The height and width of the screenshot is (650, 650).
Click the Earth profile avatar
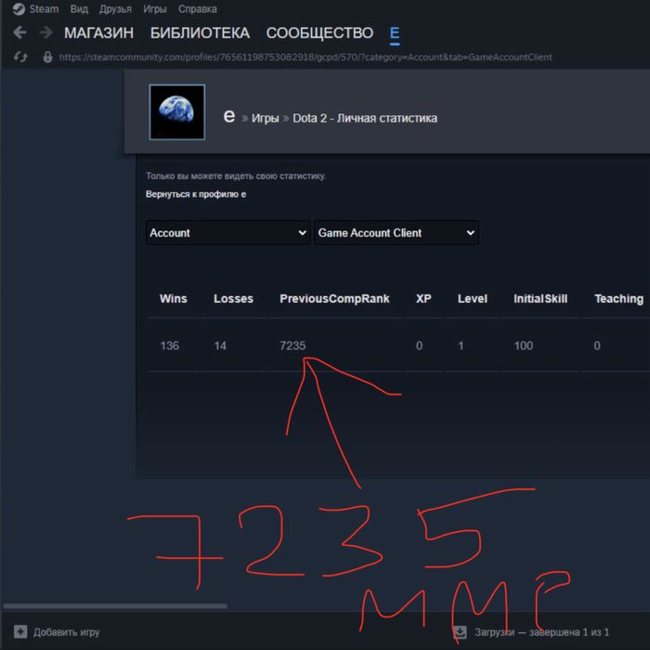point(177,112)
